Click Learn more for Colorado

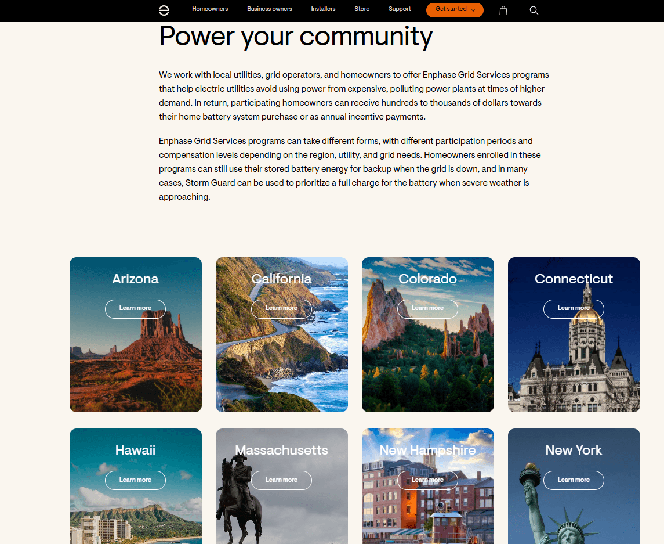[427, 309]
